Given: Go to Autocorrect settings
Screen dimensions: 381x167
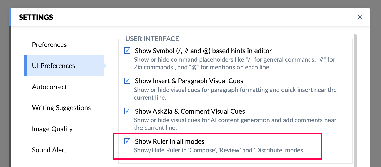Looking at the screenshot, I should [x=49, y=87].
